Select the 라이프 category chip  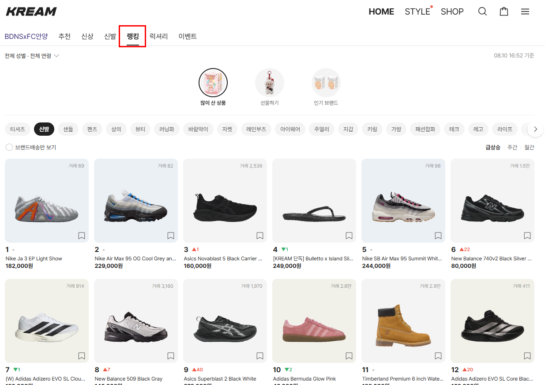coord(505,129)
